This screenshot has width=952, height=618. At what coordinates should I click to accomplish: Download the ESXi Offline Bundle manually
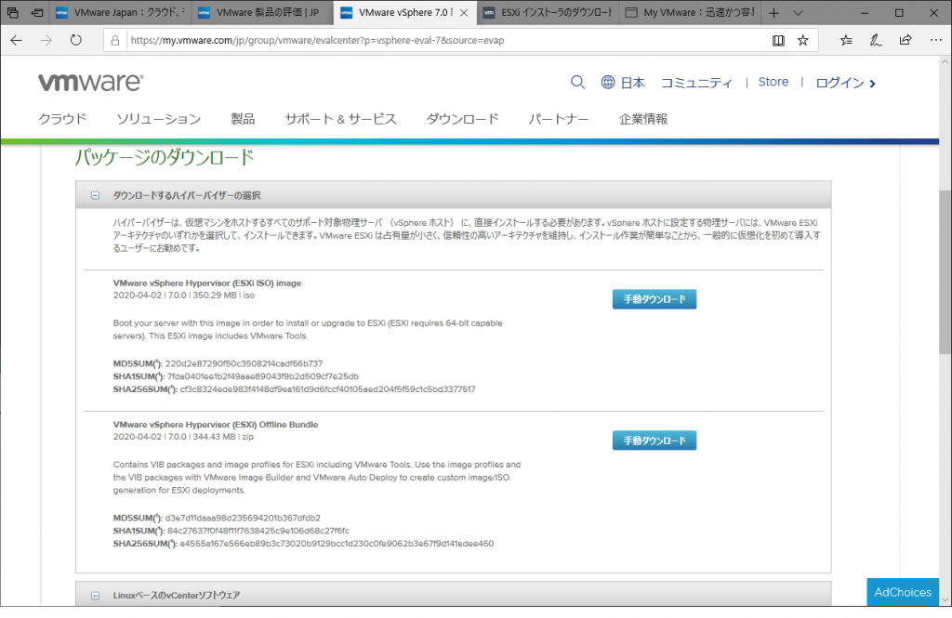tap(654, 440)
